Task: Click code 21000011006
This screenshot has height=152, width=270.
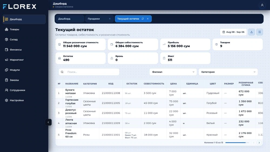Action: coord(111,113)
